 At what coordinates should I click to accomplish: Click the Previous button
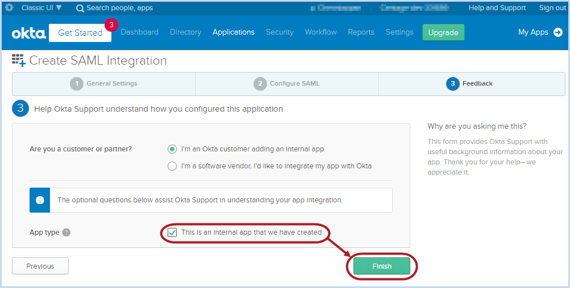tap(40, 266)
